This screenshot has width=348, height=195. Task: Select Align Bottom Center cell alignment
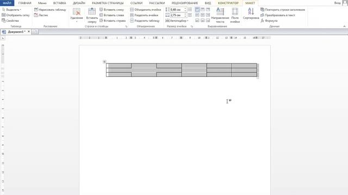(x=203, y=21)
